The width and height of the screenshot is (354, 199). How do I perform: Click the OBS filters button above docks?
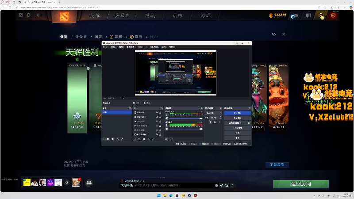coord(147,103)
